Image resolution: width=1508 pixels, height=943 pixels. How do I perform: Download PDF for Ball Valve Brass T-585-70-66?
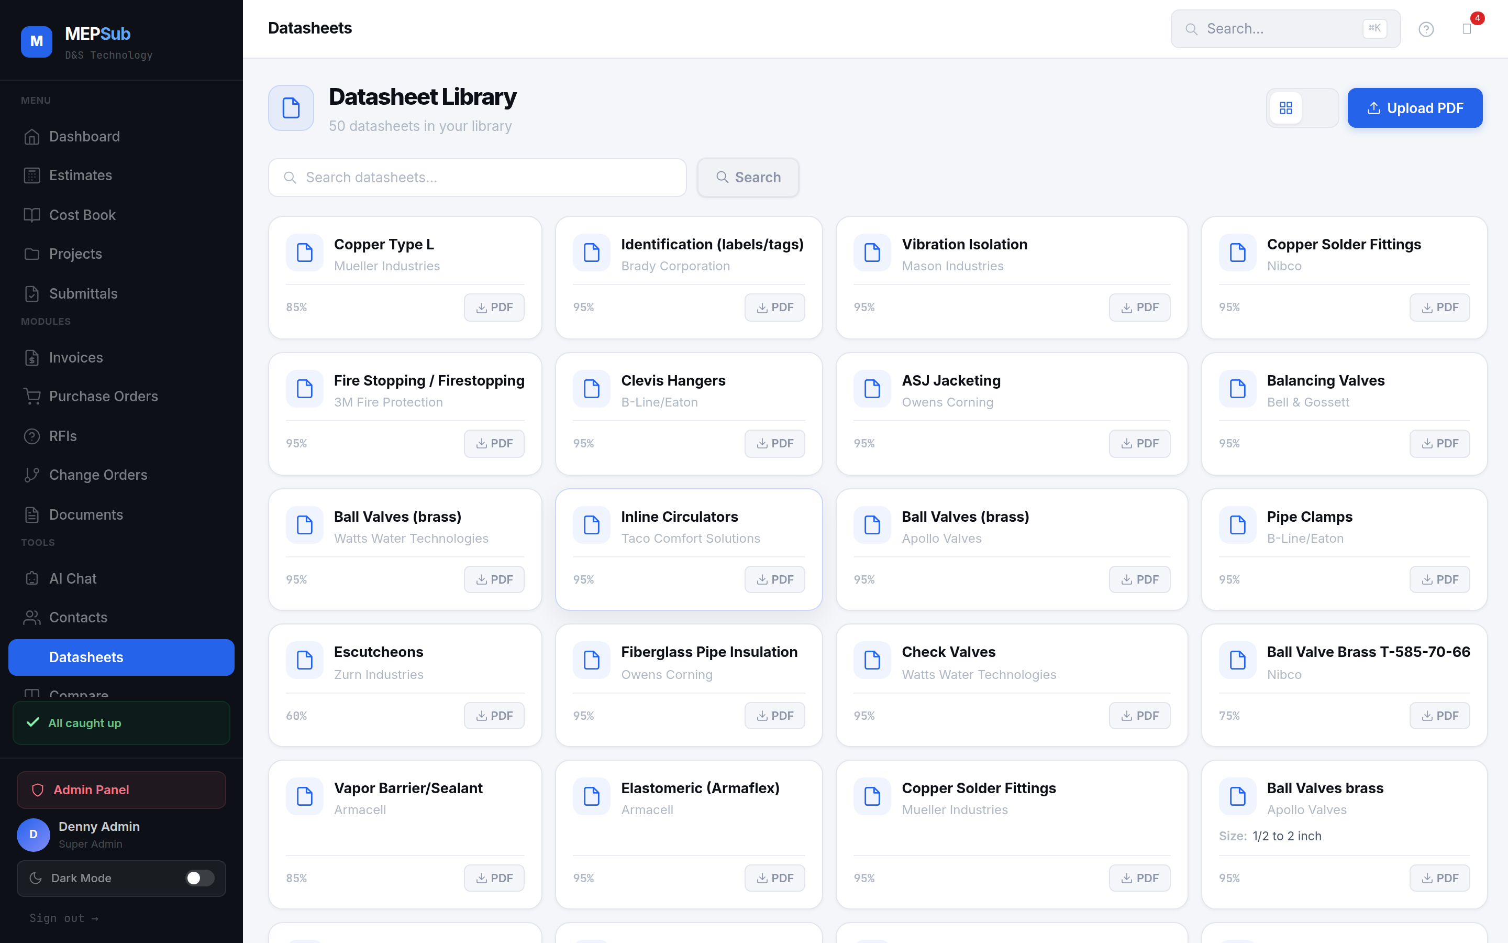pyautogui.click(x=1439, y=716)
